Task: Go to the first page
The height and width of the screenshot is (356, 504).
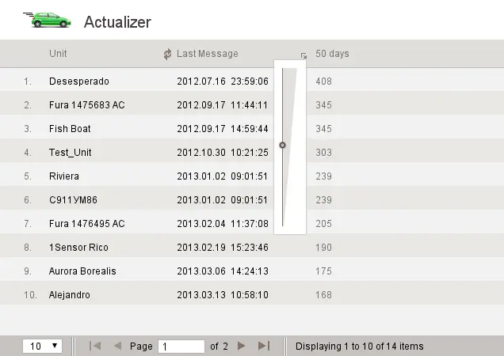Action: click(95, 346)
